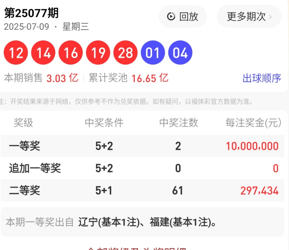The height and width of the screenshot is (250, 289).
Task: Click the 本期一等奖出自 label
Action: [x=40, y=222]
